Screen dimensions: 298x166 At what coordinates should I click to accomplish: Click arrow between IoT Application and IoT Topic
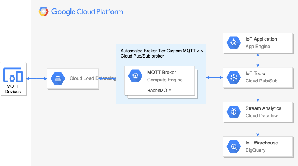(258, 60)
